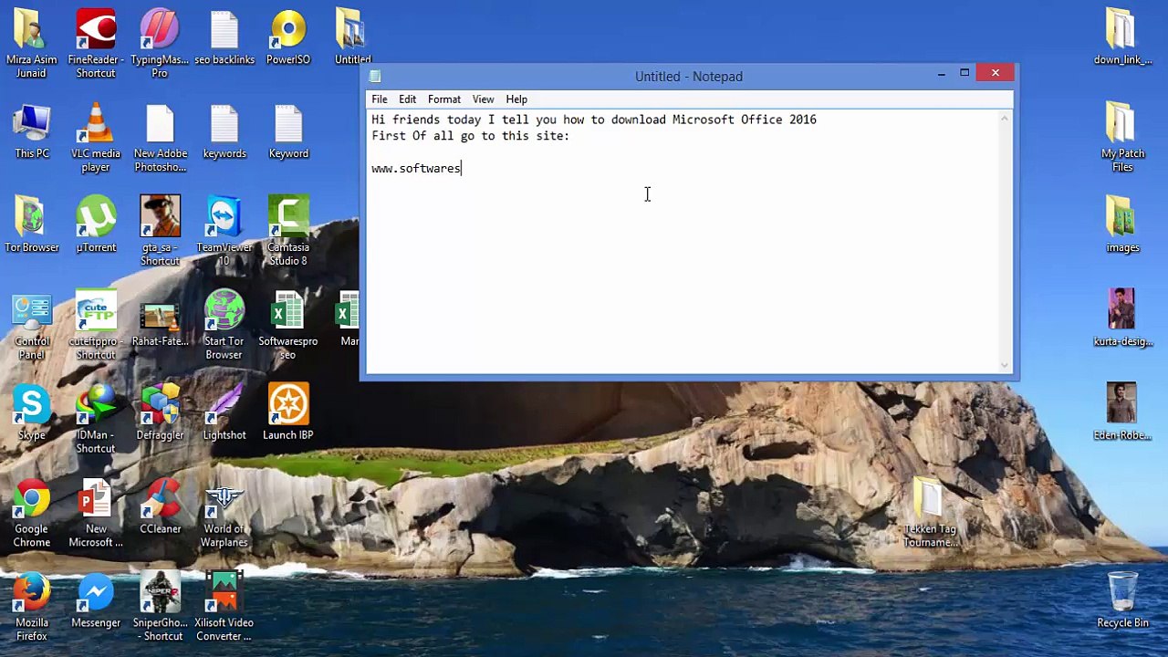Select the World of Warplanes icon

224,514
